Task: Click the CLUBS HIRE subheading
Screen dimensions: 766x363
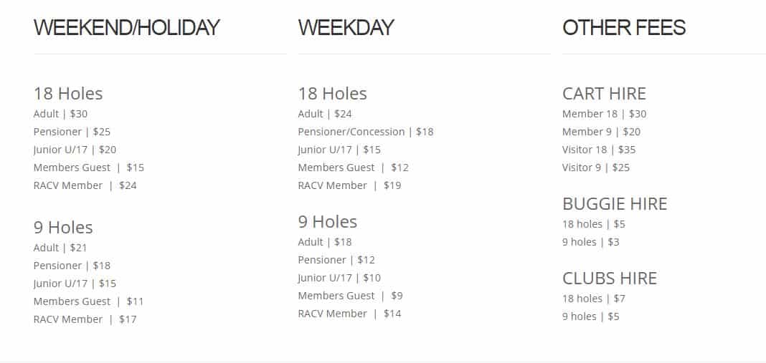Action: tap(609, 279)
